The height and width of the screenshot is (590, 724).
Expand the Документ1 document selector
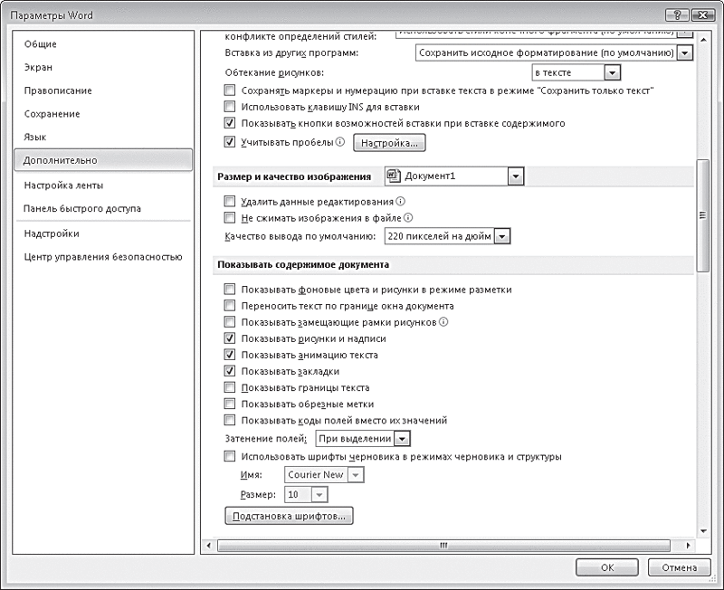click(x=516, y=176)
